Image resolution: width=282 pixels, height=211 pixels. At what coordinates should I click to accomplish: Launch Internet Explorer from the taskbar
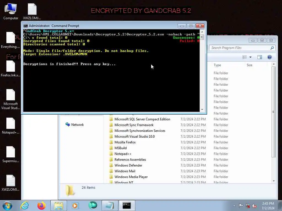click(25, 206)
